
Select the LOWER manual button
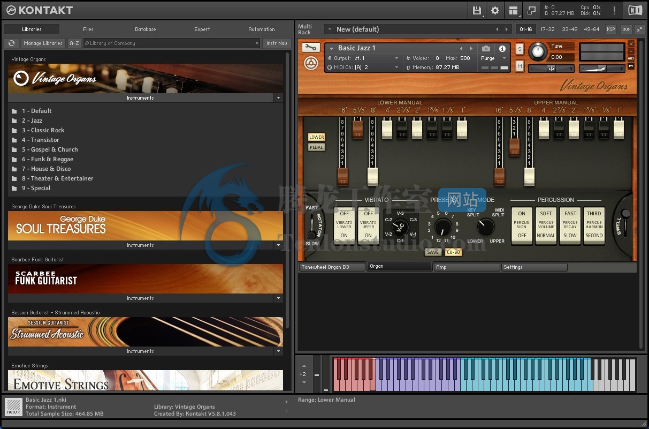316,137
